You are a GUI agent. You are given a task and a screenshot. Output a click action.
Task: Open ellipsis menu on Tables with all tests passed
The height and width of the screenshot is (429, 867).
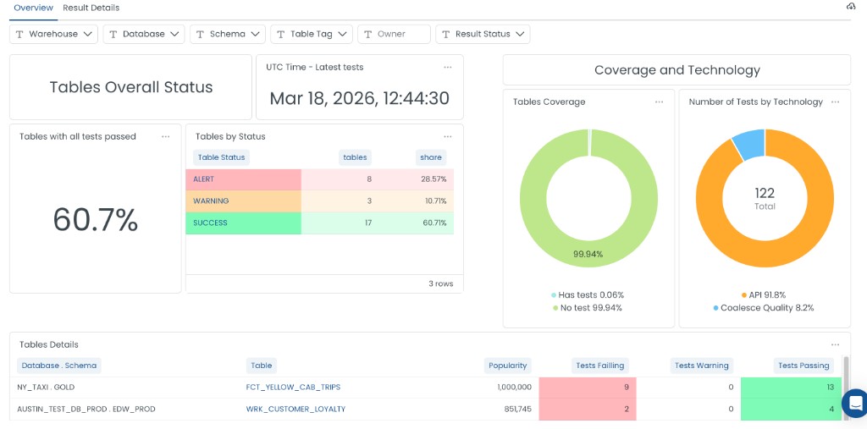(x=166, y=136)
